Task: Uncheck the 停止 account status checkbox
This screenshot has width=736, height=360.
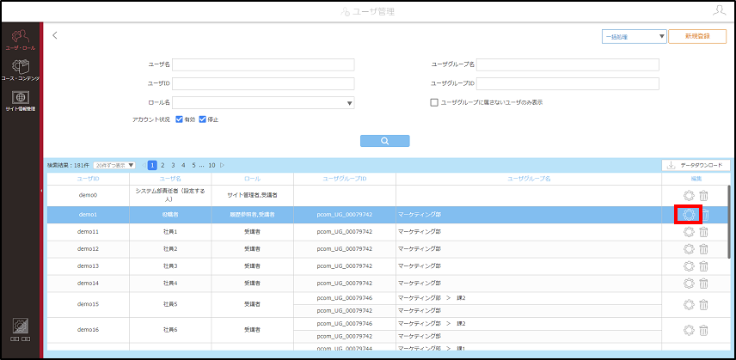Action: point(203,119)
